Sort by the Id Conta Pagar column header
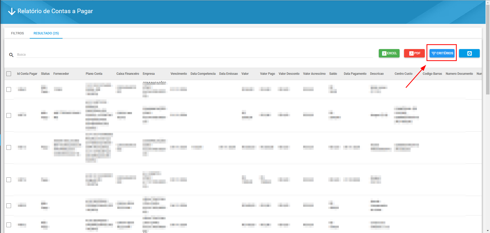Screen dimensions: 490x233 [x=27, y=74]
